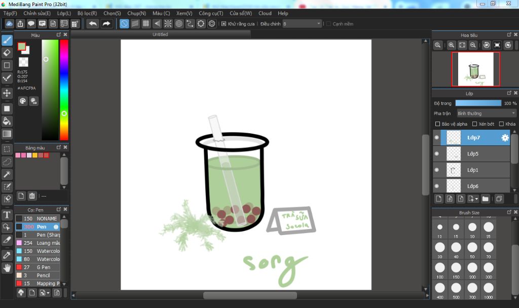The height and width of the screenshot is (308, 519).
Task: Select the Gradient tool
Action: 7,134
